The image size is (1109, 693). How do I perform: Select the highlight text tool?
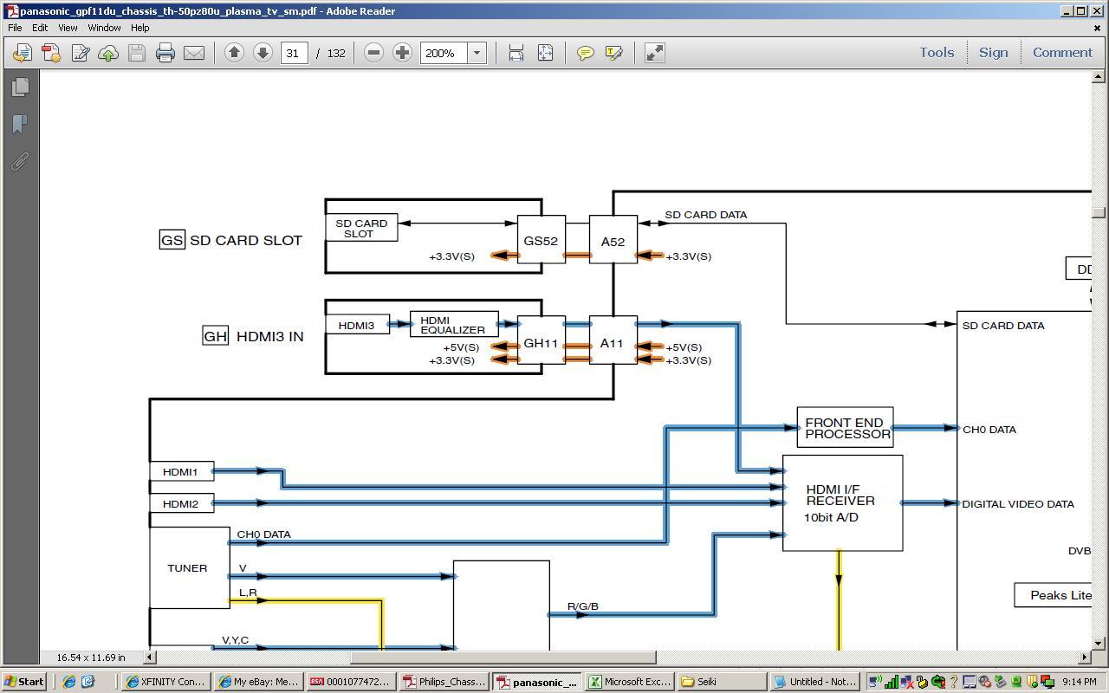pos(614,53)
